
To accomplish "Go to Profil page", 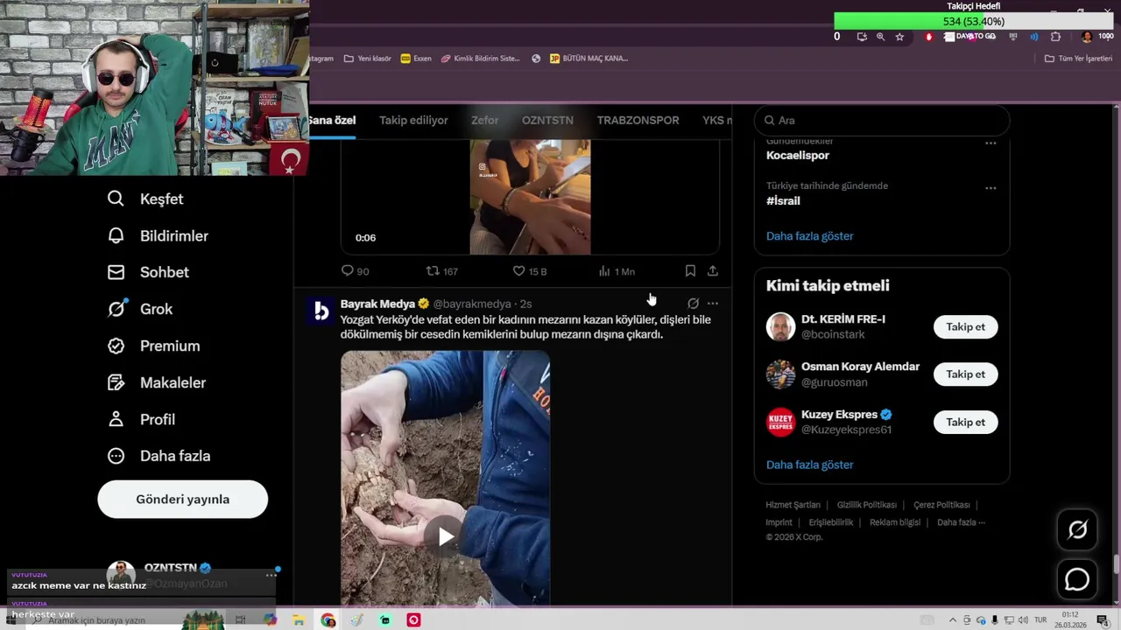I will coord(141,419).
